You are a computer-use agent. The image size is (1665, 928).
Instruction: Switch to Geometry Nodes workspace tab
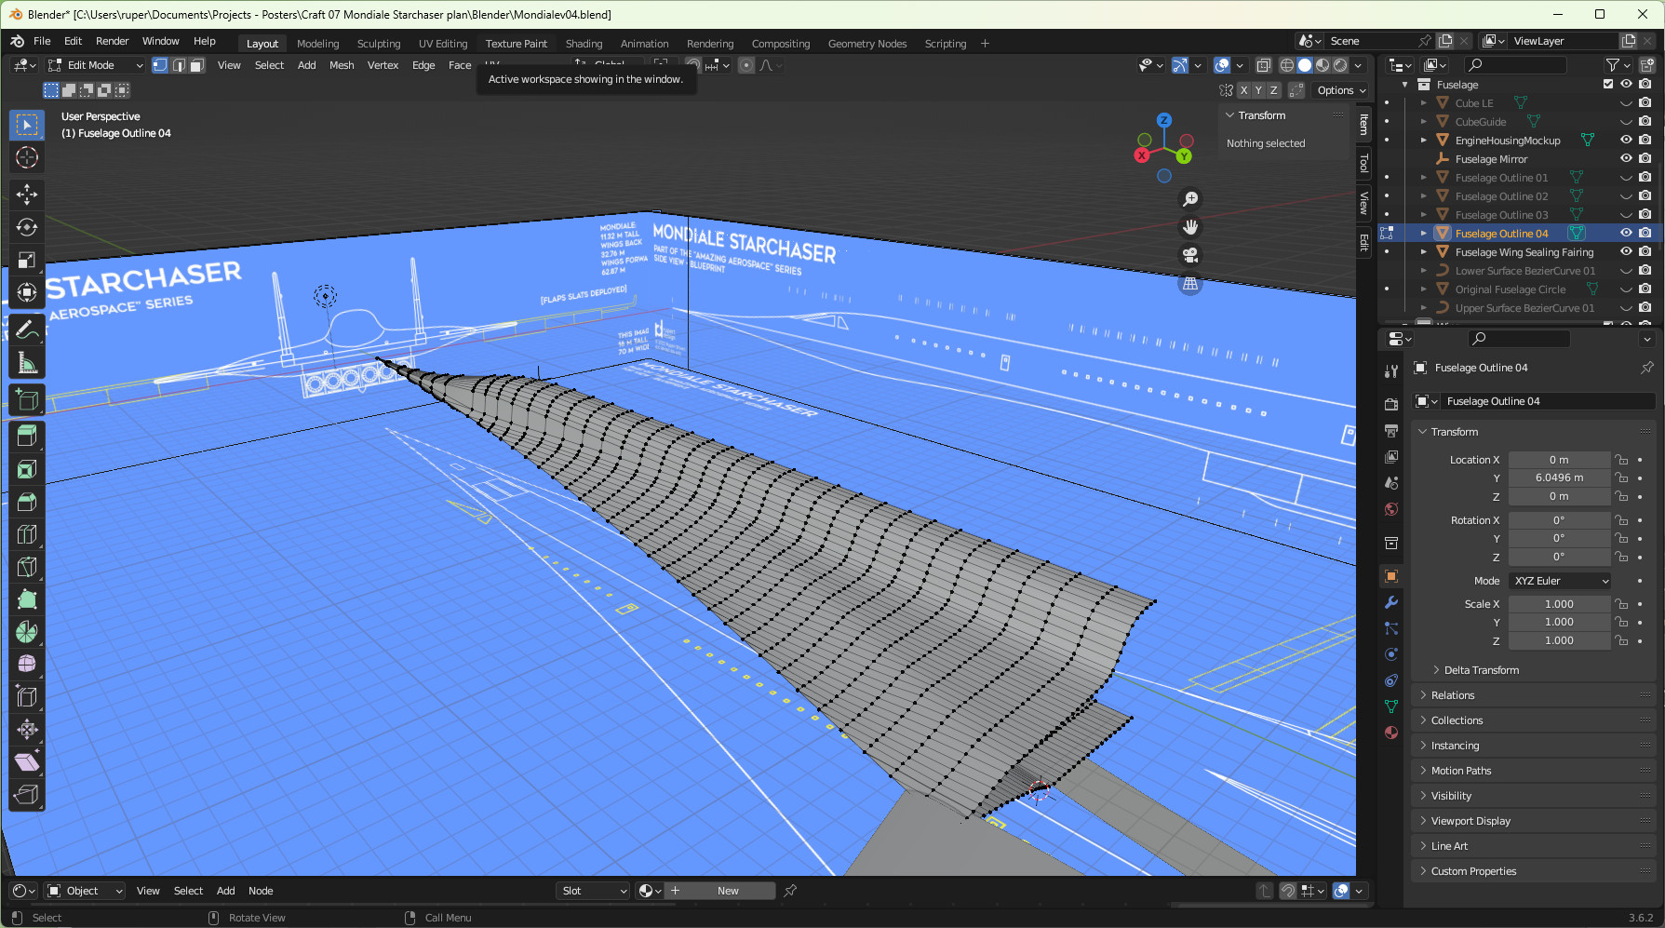[x=867, y=44]
